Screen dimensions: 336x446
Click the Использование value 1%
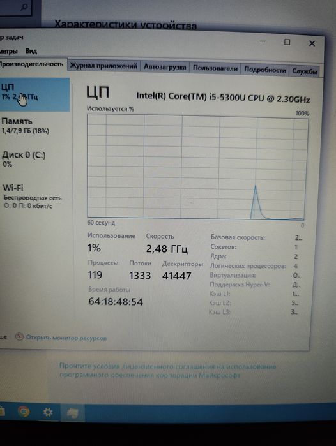[94, 248]
